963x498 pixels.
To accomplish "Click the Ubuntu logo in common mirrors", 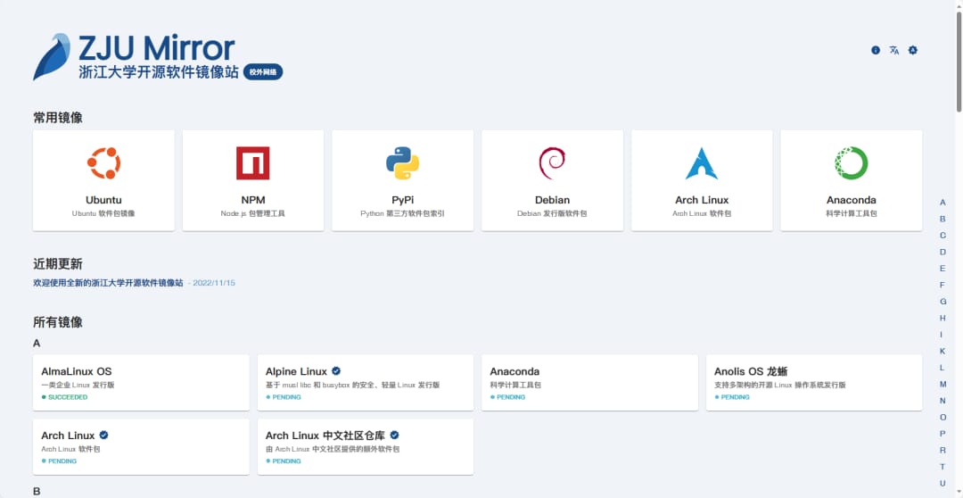I will (103, 163).
